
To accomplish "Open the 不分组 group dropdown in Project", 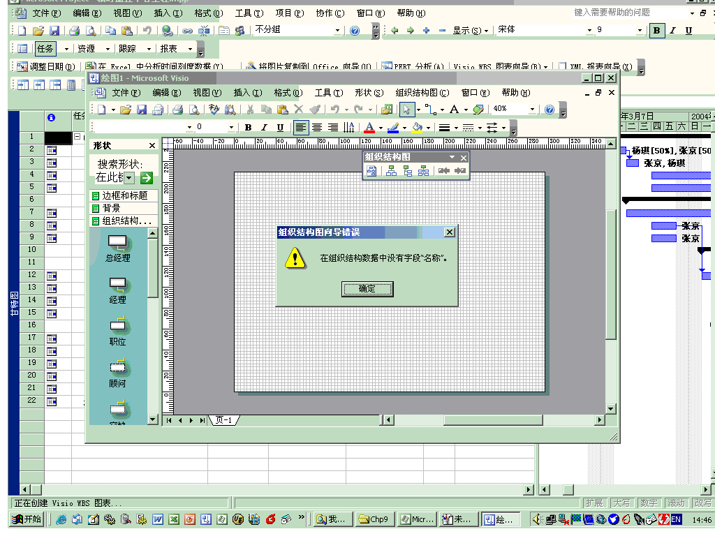I will pos(337,31).
